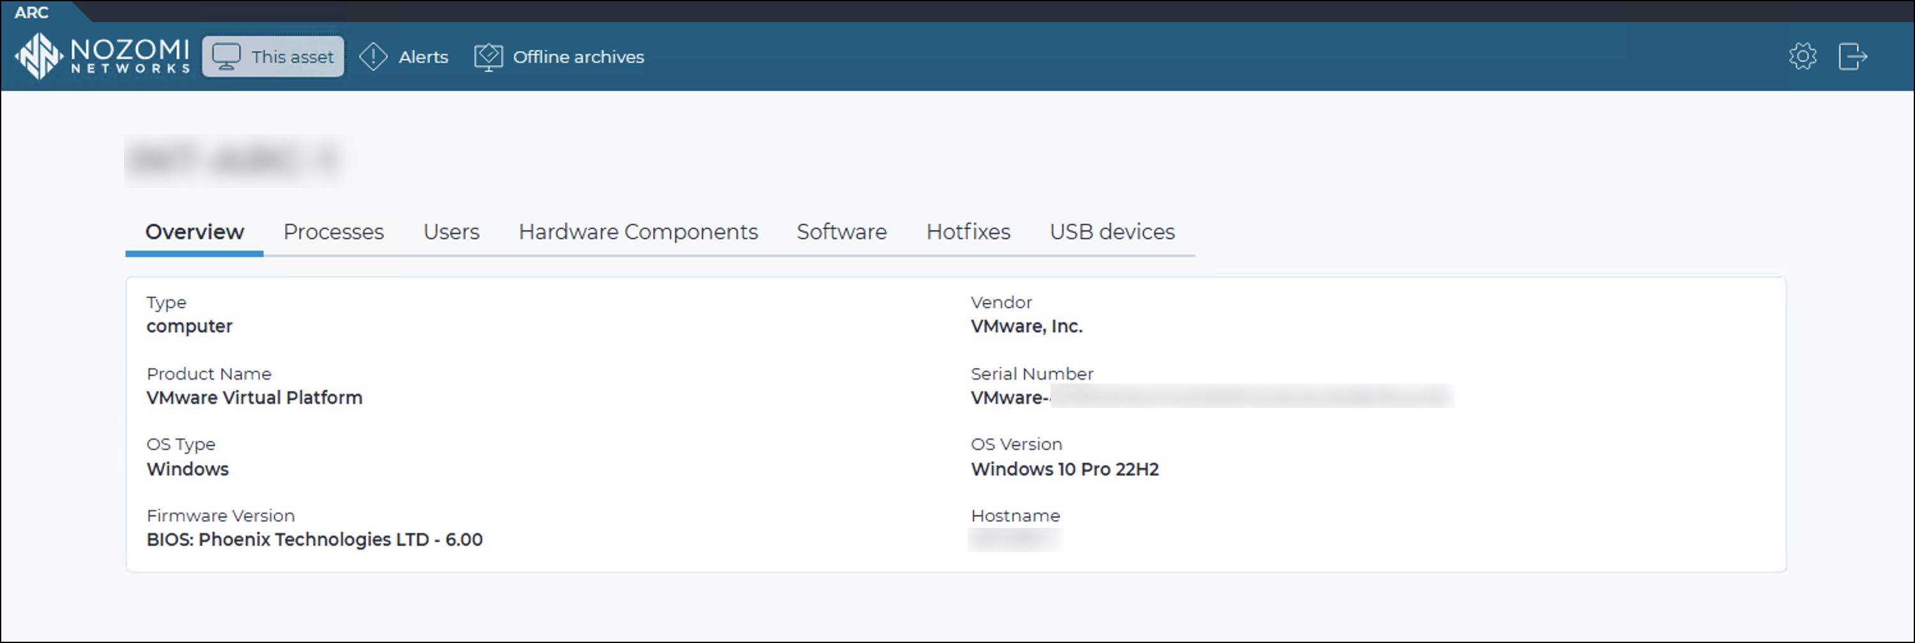Click the logout arrow icon
The width and height of the screenshot is (1915, 643).
tap(1853, 56)
